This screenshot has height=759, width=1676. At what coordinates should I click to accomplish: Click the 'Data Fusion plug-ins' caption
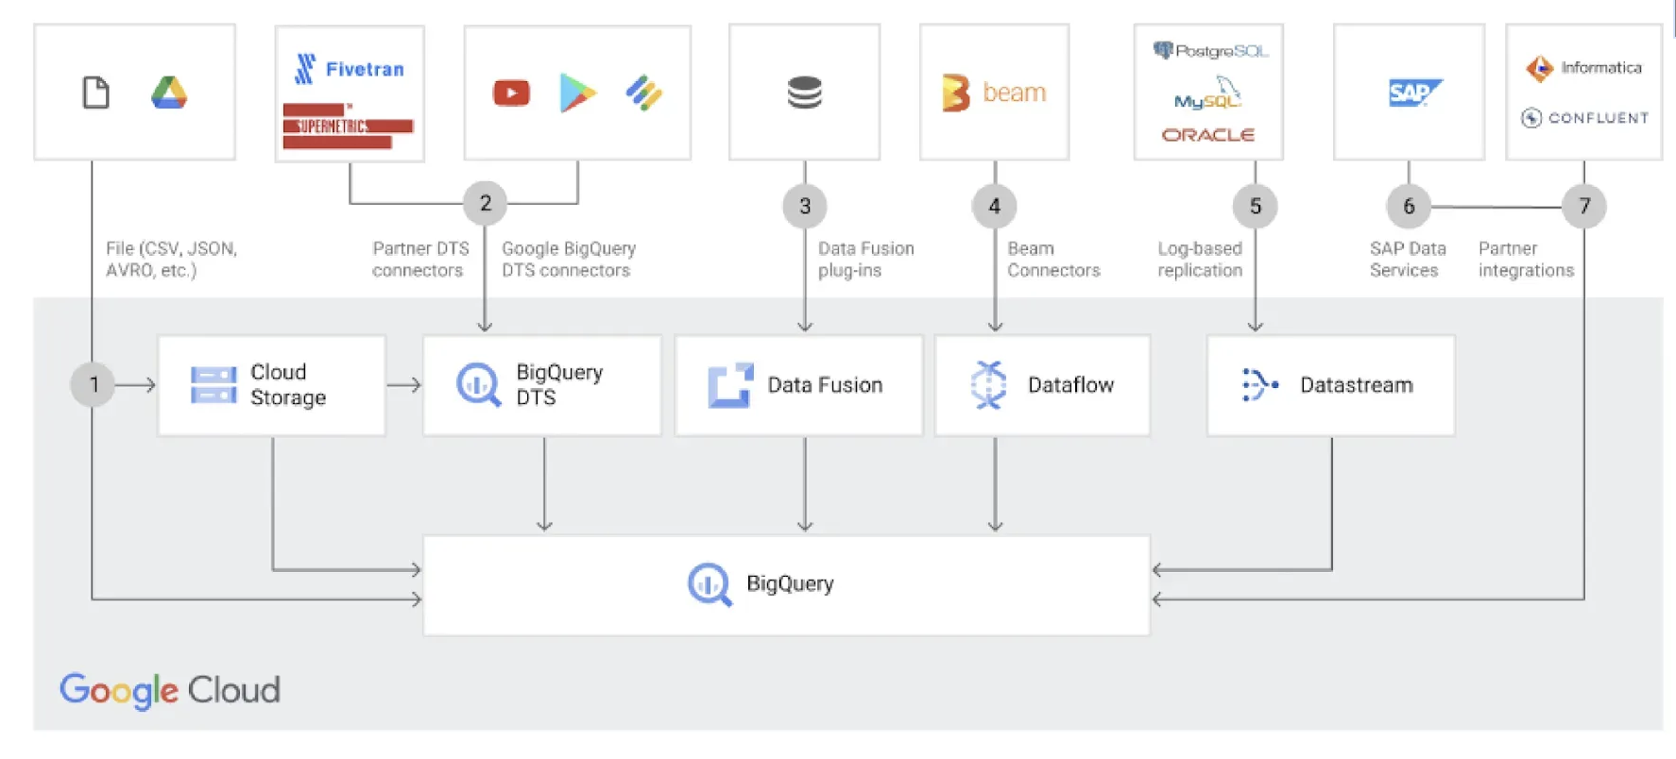pos(866,260)
